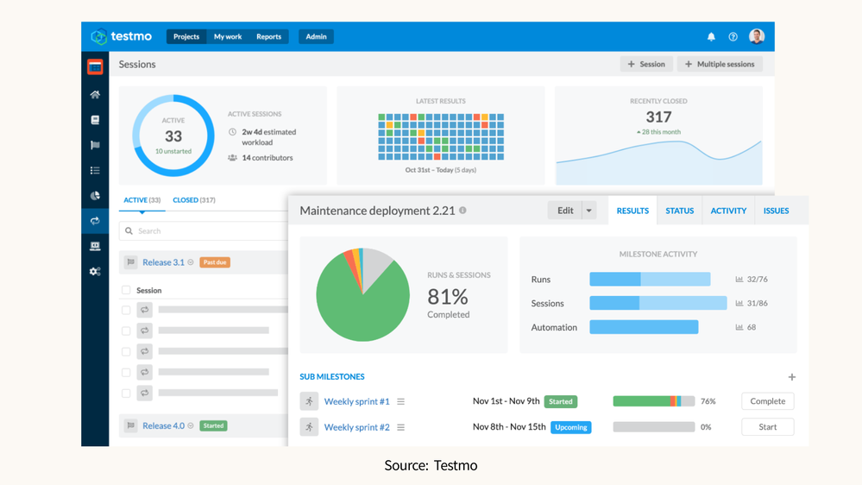Click the Runs chart icon next to 32/76
862x485 pixels.
[739, 280]
